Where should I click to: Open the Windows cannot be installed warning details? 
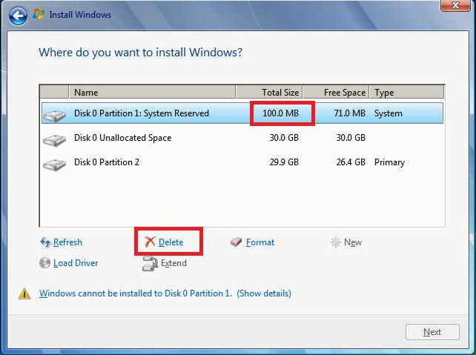point(165,293)
